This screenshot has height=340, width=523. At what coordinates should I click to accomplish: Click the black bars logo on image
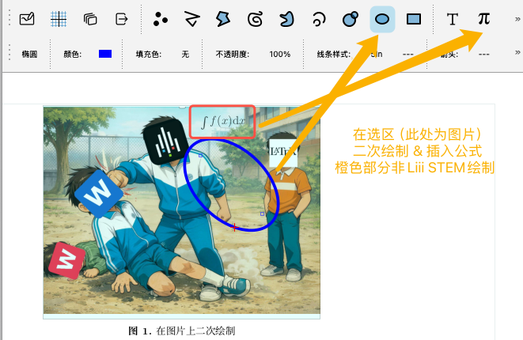tap(166, 141)
